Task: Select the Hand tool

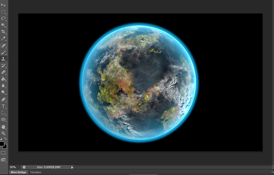Action: (3, 127)
